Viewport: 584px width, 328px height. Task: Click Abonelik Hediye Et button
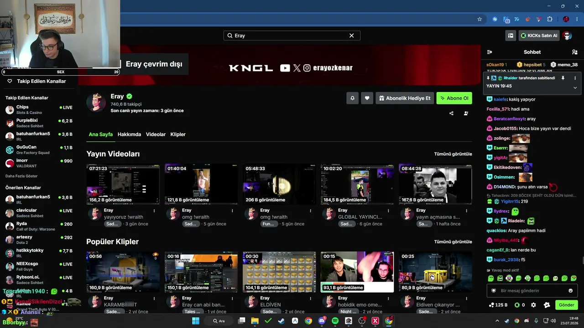[404, 98]
